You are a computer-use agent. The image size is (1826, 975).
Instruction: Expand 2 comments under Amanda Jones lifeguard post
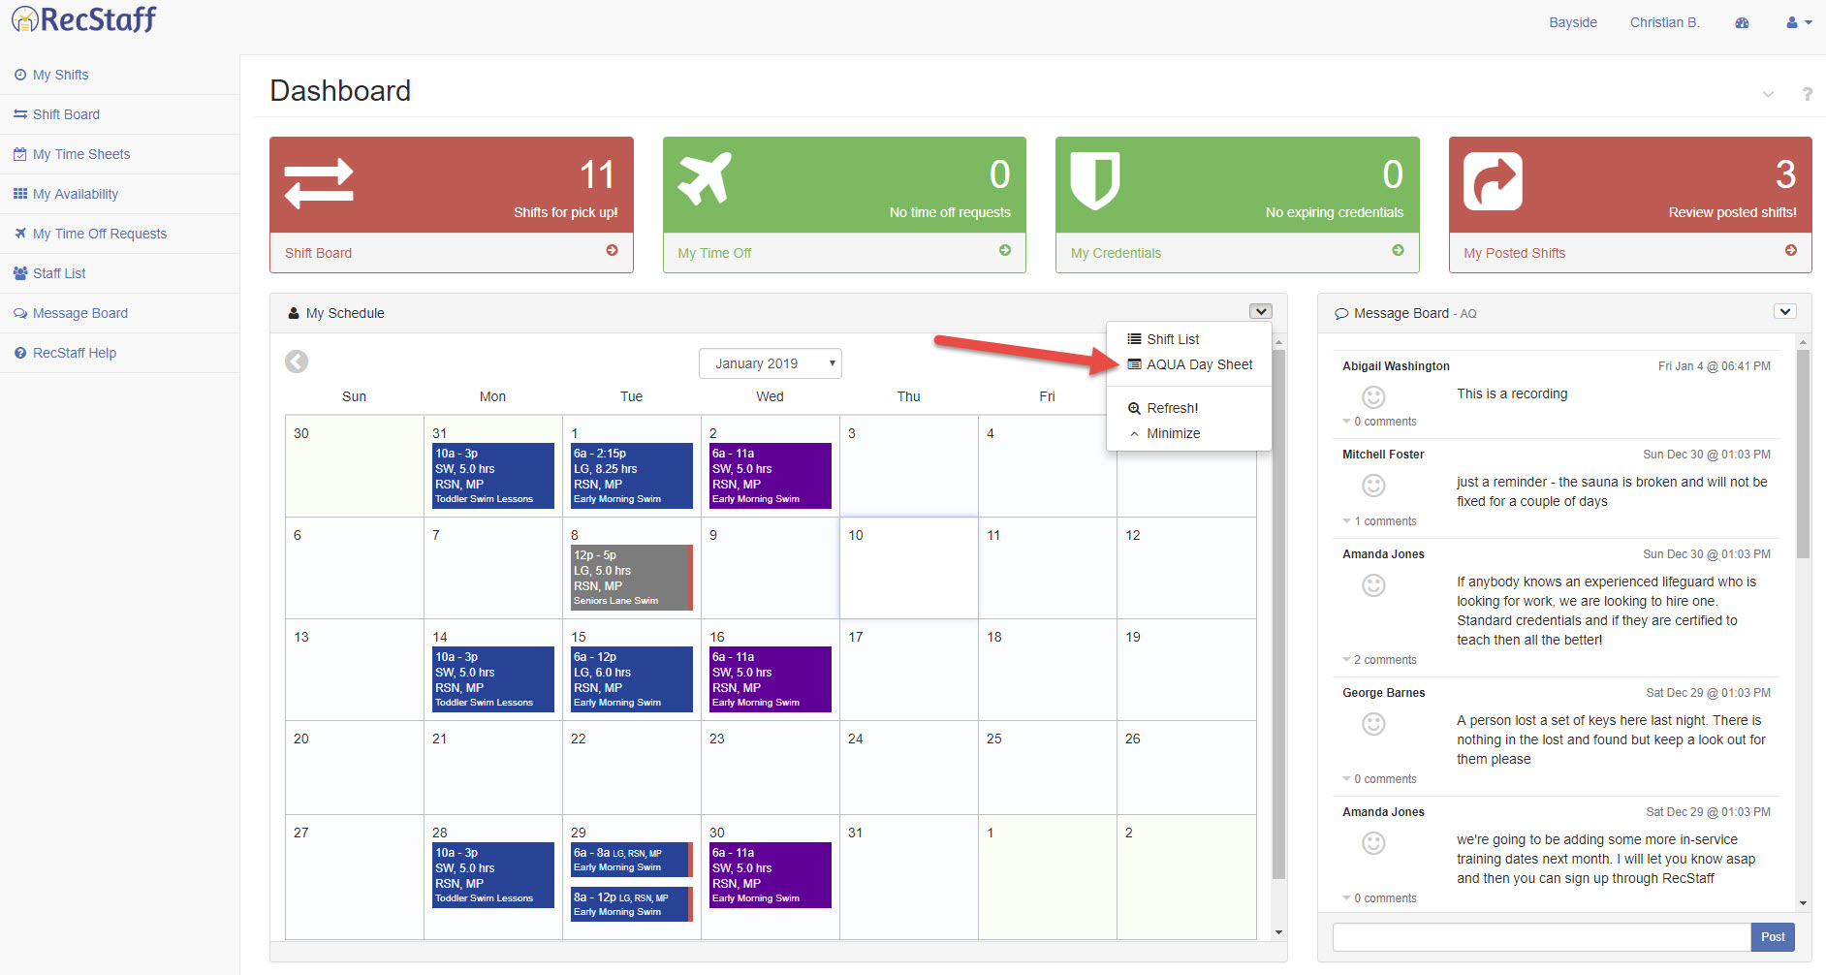click(x=1379, y=660)
